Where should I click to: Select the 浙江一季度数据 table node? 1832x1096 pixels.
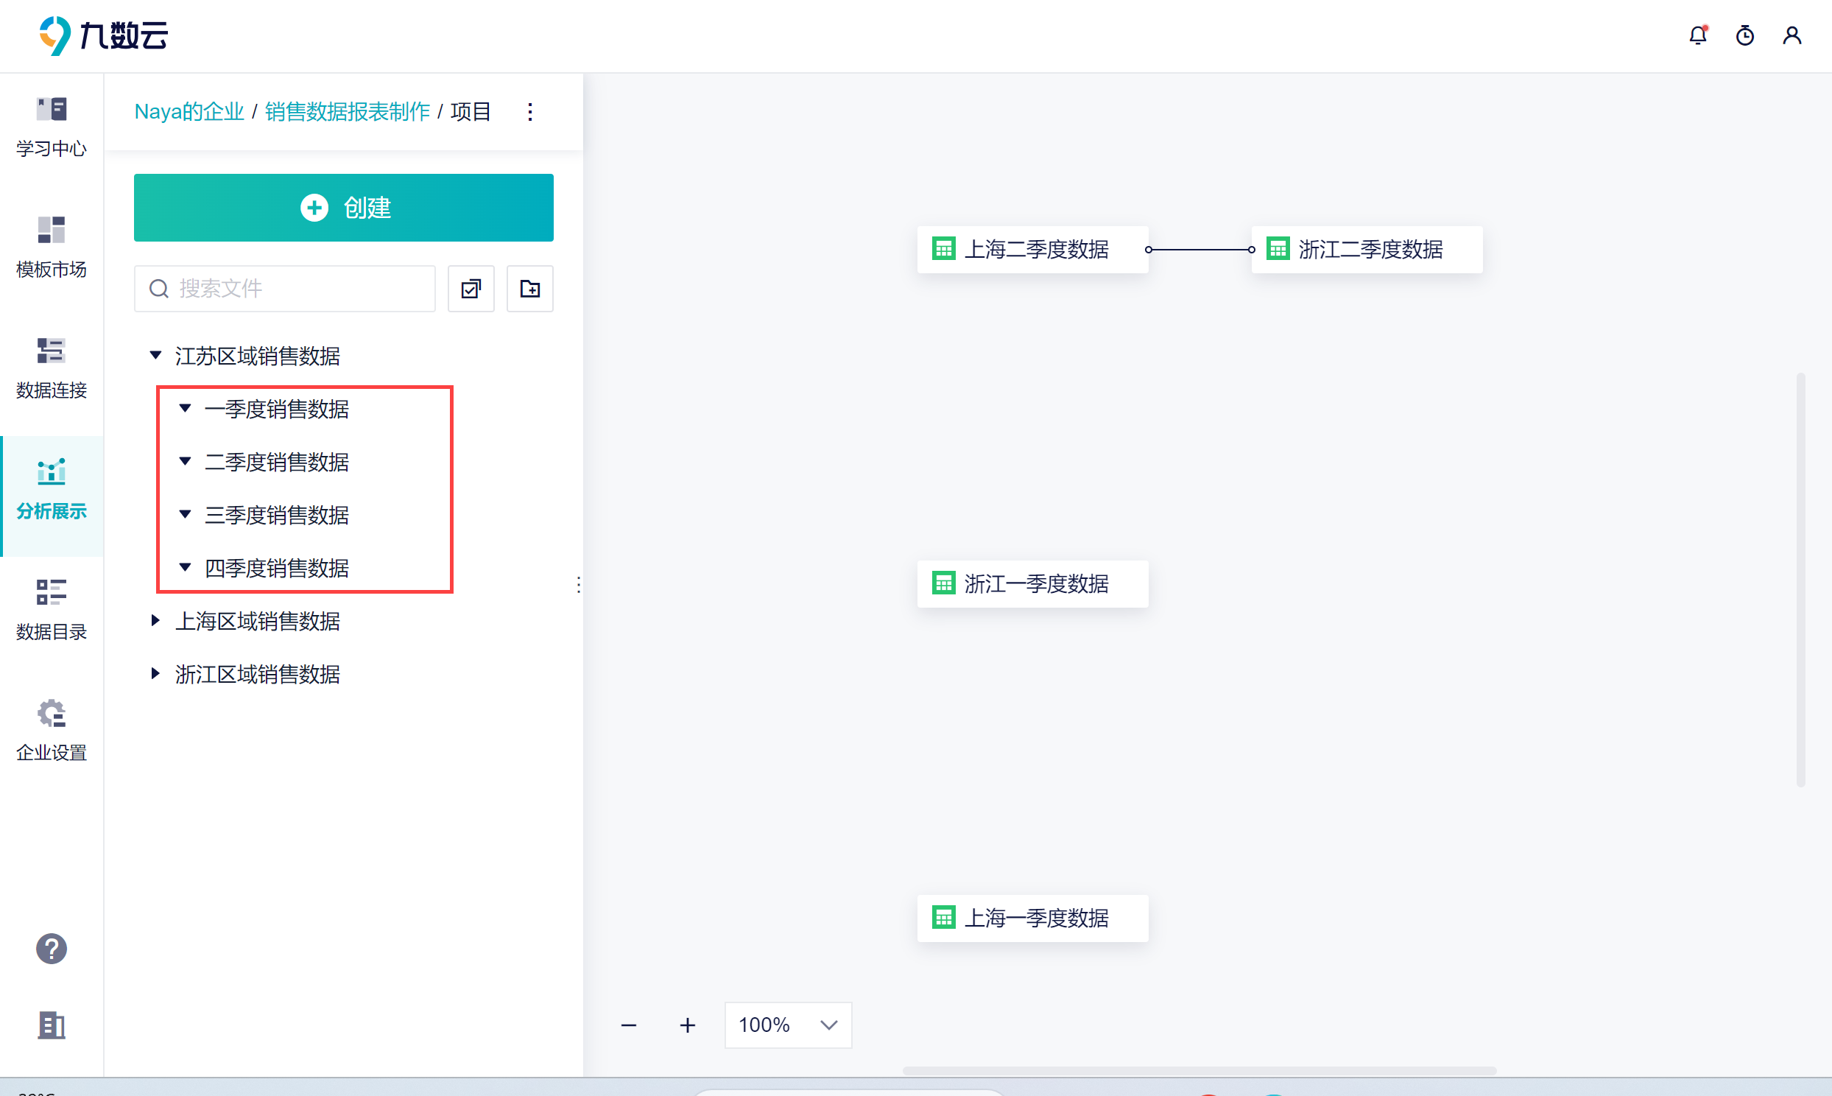pos(1032,583)
